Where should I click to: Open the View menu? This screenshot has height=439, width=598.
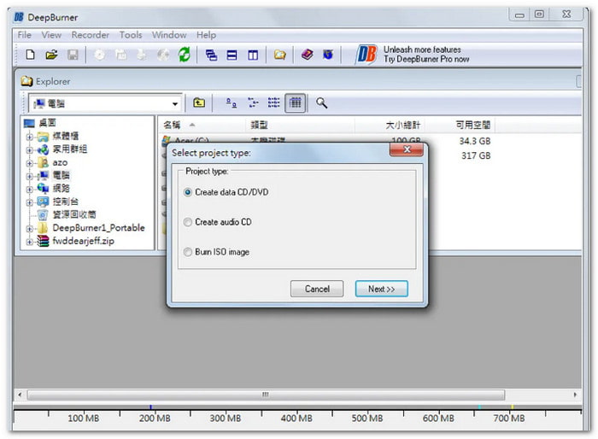51,35
